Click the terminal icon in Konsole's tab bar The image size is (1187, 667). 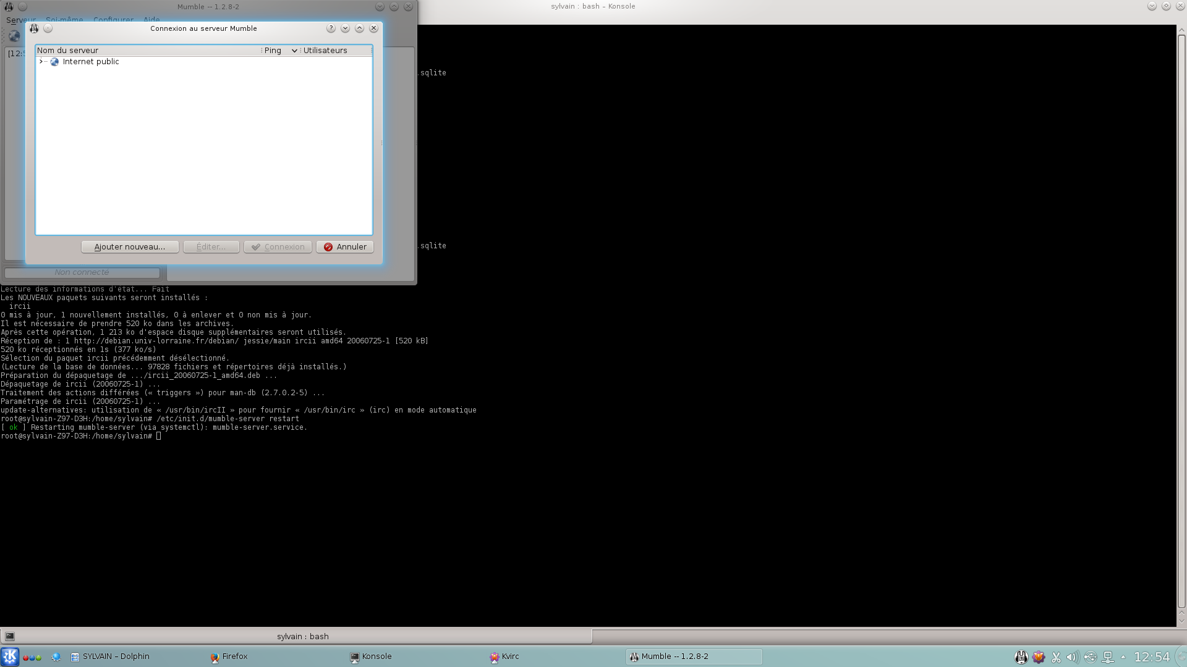tap(9, 636)
